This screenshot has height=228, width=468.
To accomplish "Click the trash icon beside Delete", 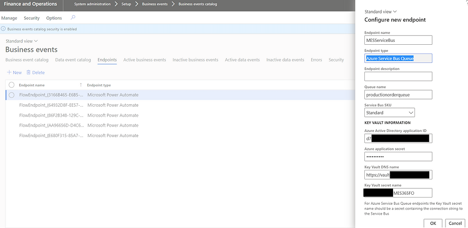I will [28, 72].
